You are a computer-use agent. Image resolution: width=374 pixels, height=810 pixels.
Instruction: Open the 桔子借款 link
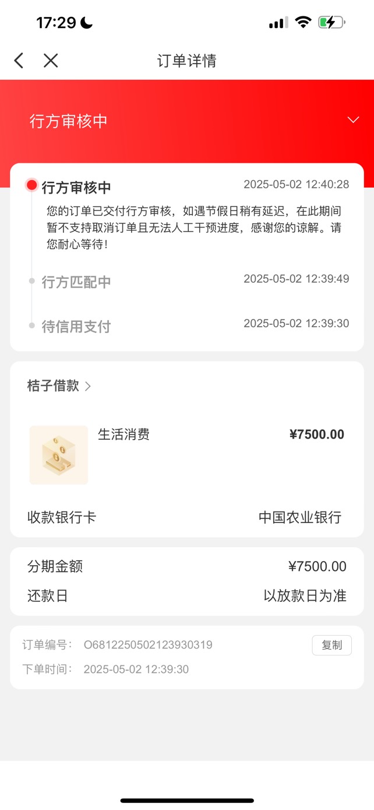pos(53,386)
